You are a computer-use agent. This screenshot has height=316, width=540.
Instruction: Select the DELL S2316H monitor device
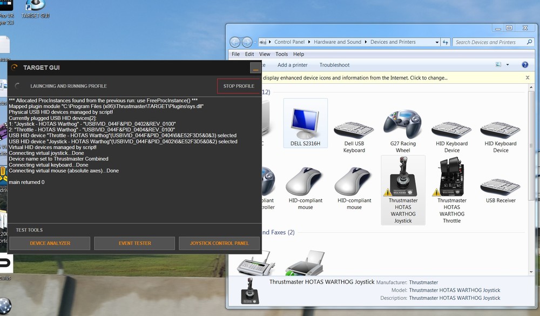305,123
